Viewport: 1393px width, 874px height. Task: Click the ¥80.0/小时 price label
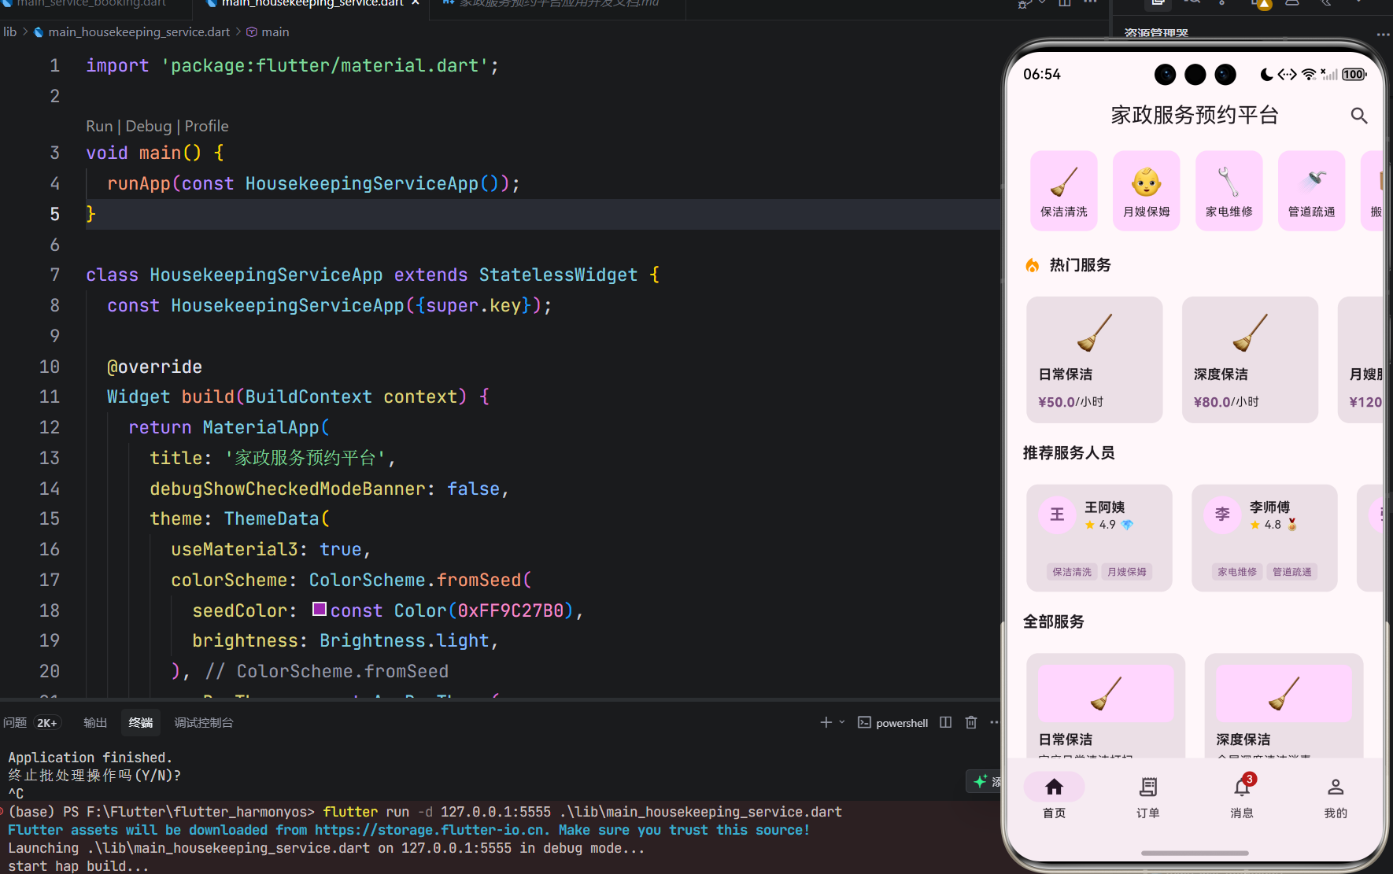(1226, 402)
